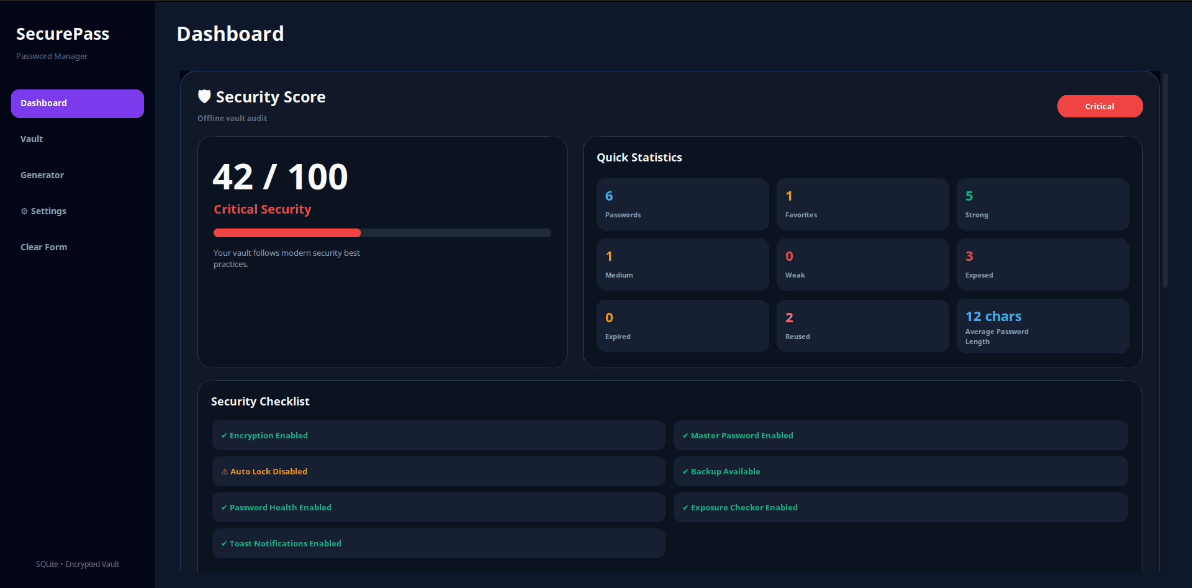Click the warning icon on Auto Lock Disabled
The image size is (1192, 588).
click(x=225, y=472)
